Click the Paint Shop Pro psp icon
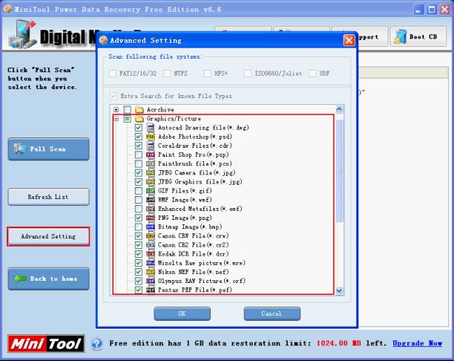The image size is (454, 361). tap(151, 155)
